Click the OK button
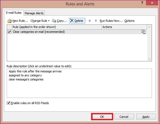 102,116
